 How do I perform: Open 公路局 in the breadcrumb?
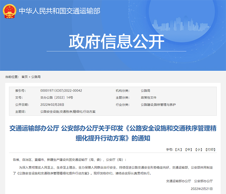tap(36, 77)
